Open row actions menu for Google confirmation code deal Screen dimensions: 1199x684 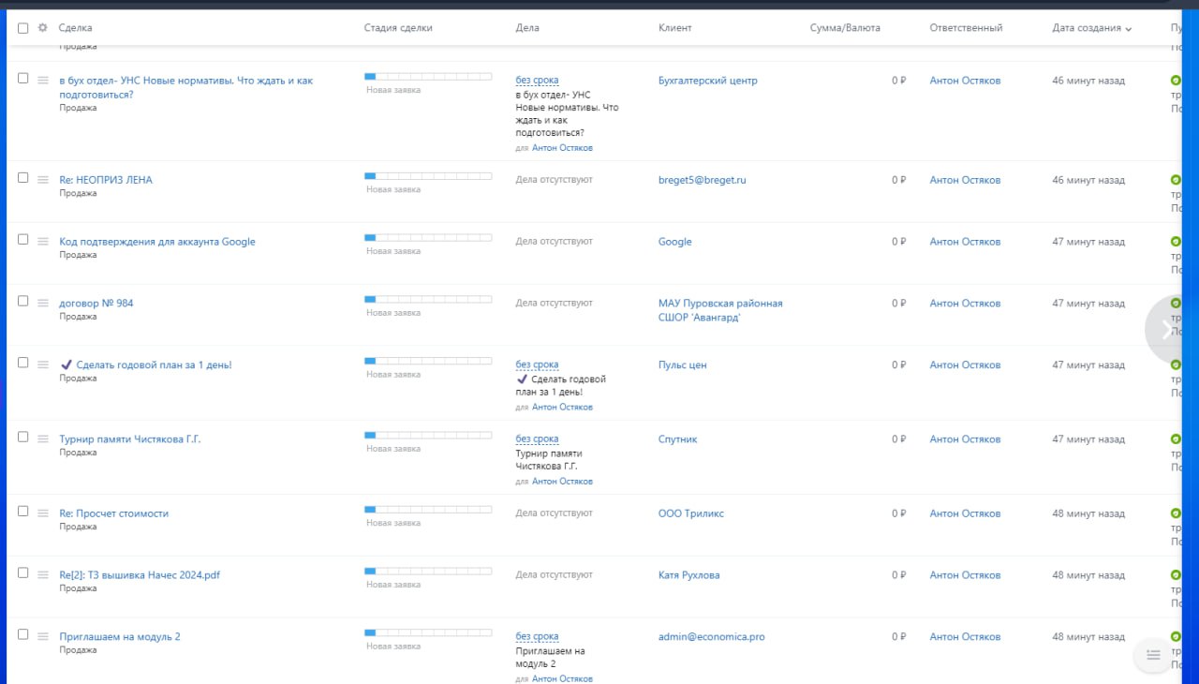[42, 241]
